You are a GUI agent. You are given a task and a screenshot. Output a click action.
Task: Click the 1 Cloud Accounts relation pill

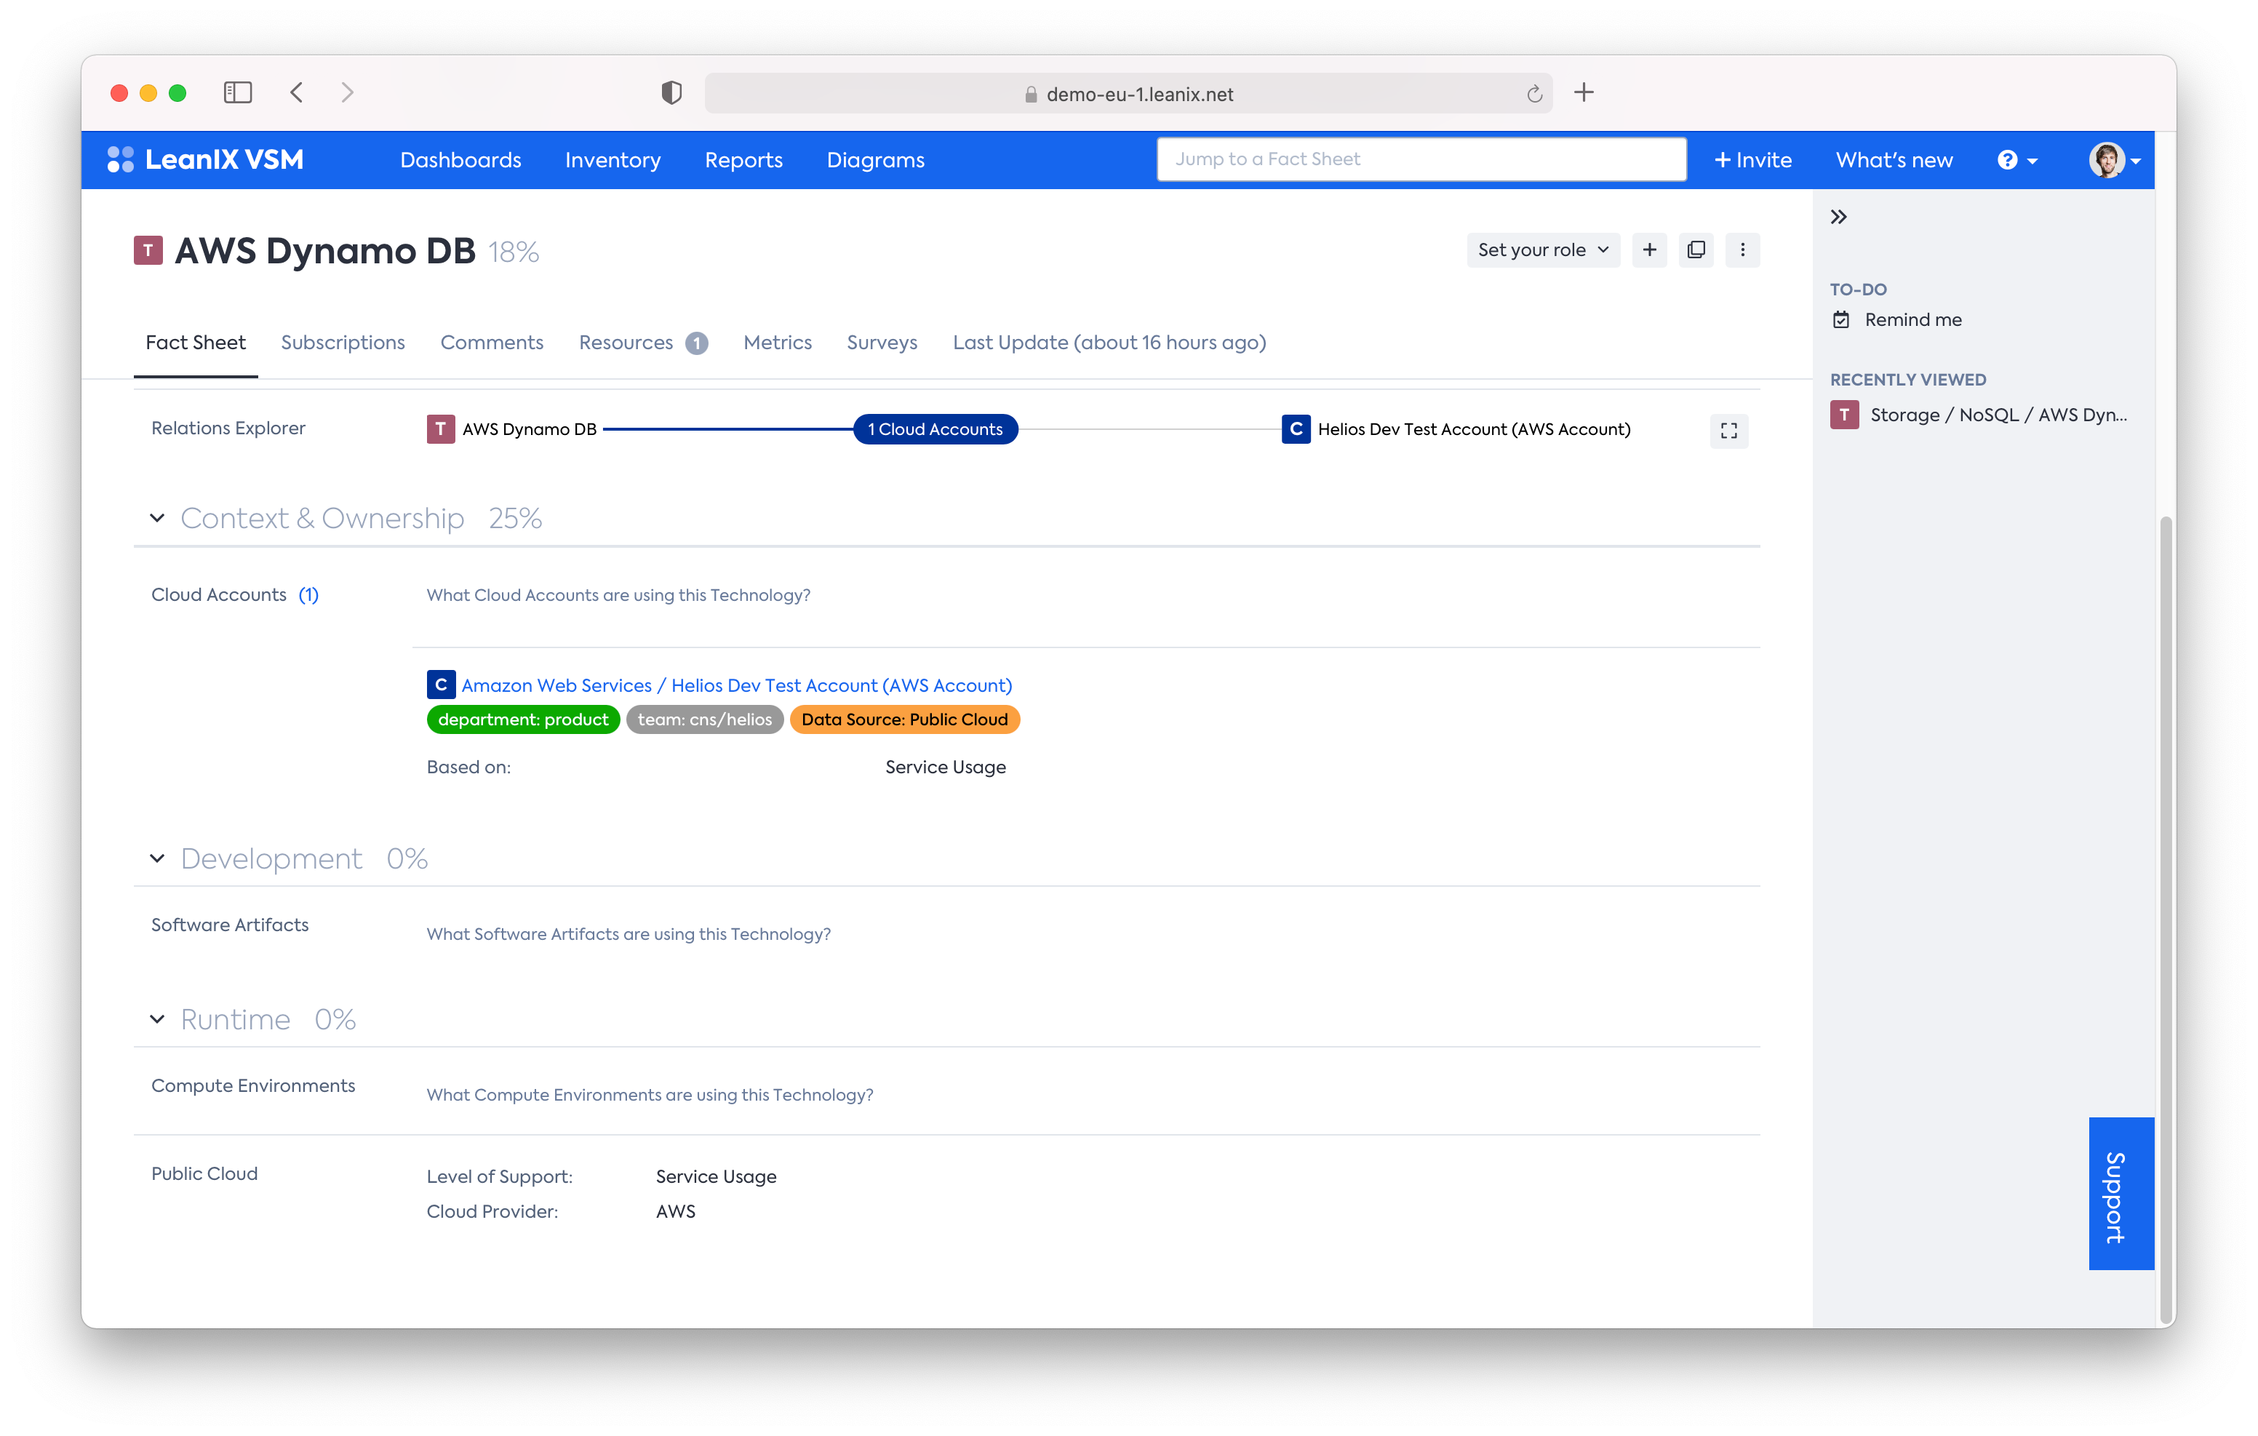coord(935,428)
